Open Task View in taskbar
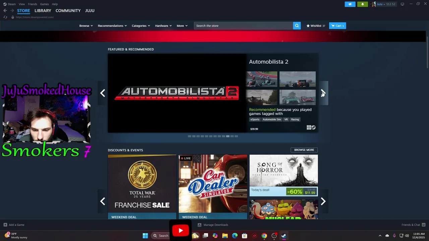Viewport: 429px width, 241px height. click(x=205, y=236)
